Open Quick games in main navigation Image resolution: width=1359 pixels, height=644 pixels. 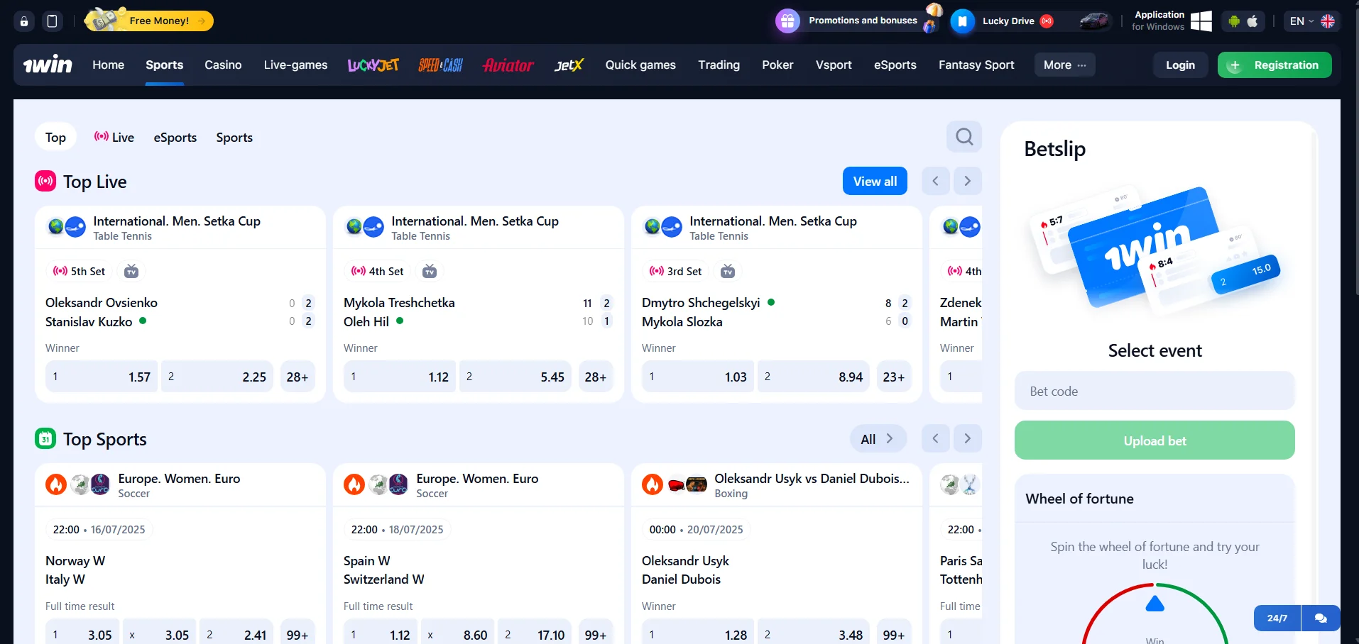pyautogui.click(x=640, y=65)
